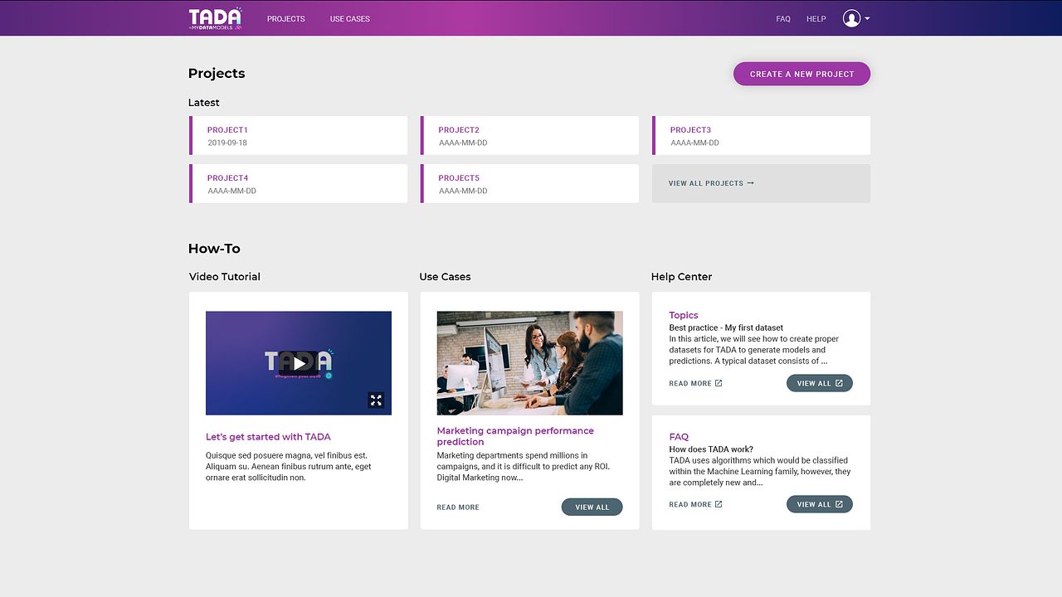Click Help in the top bar

tap(816, 19)
